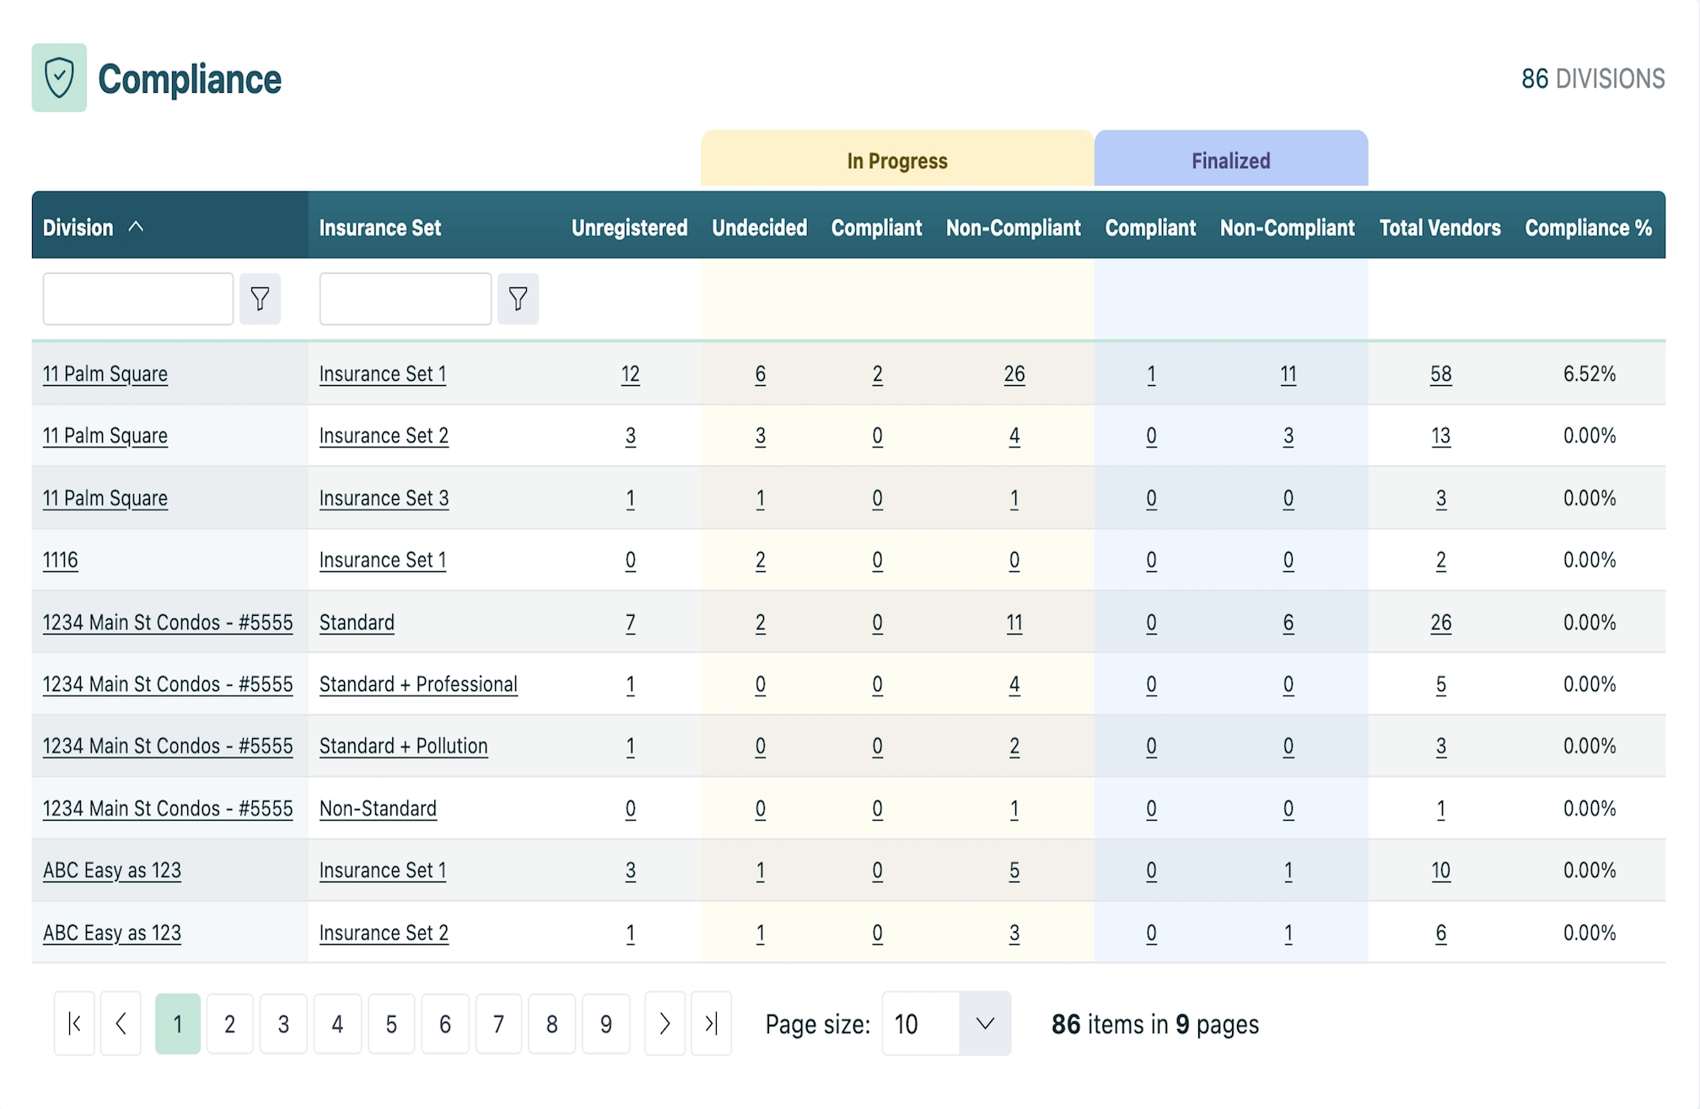Open the Division column filter funnel
This screenshot has width=1700, height=1109.
tap(260, 298)
